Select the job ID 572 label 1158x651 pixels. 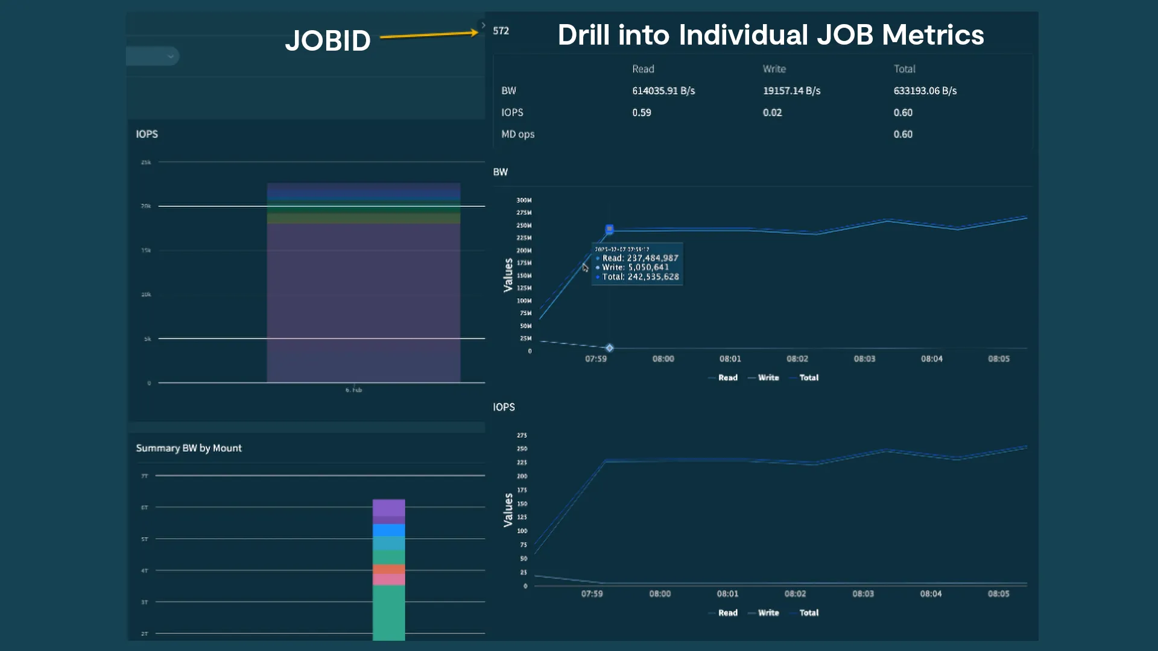tap(501, 31)
